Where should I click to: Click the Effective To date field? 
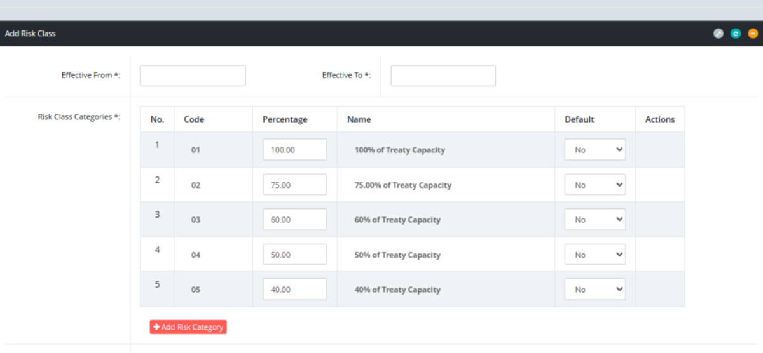(443, 76)
